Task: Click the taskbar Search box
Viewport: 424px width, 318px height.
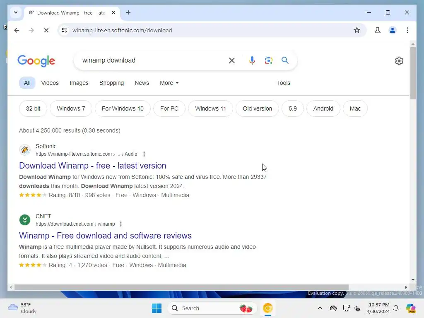Action: click(212, 308)
